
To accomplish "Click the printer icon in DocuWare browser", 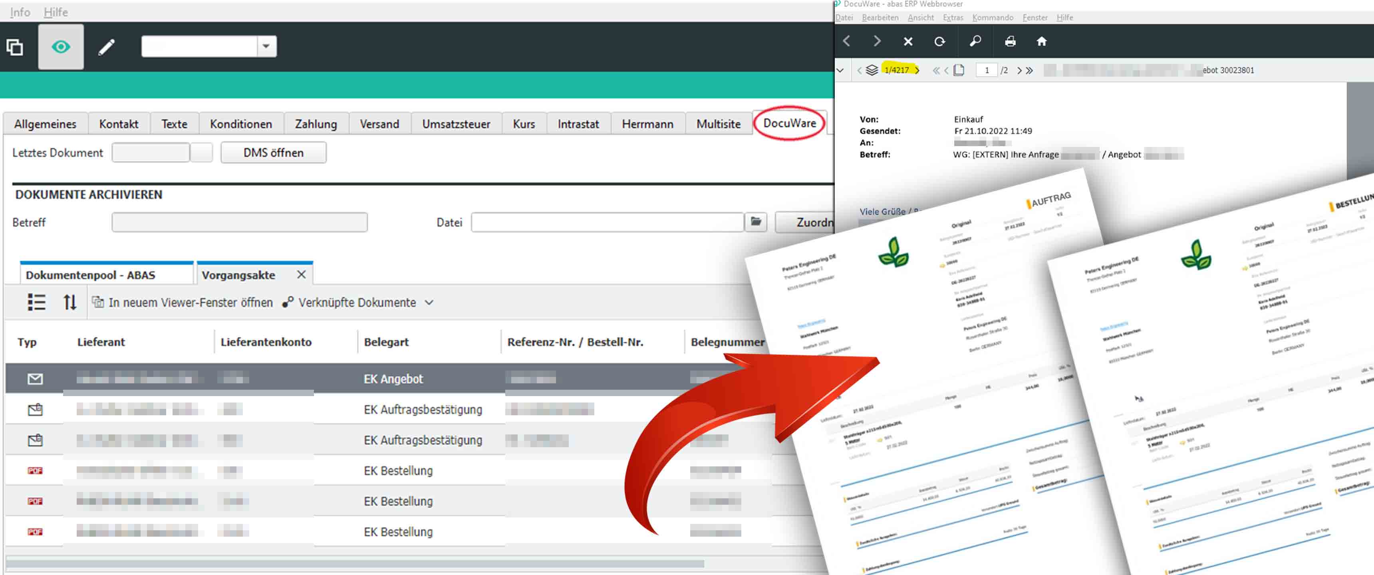I will coord(1010,42).
